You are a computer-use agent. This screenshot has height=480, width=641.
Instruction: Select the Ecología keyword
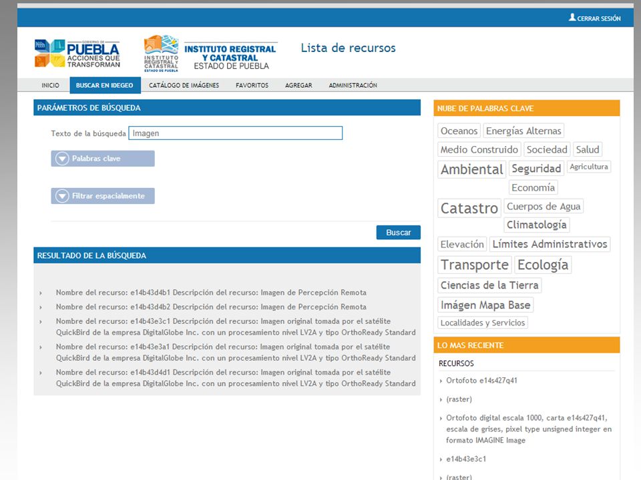542,265
